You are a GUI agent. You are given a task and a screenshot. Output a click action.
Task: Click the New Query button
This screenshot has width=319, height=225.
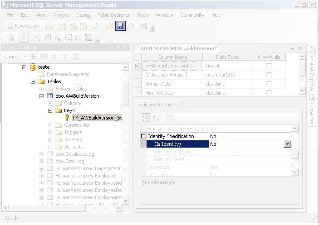pyautogui.click(x=23, y=26)
